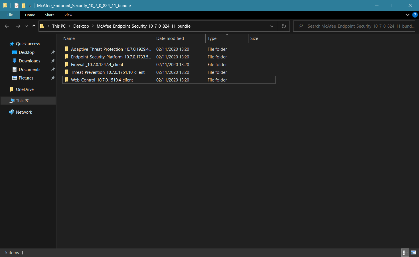Click the Forward navigation arrow
The height and width of the screenshot is (257, 419).
[18, 26]
